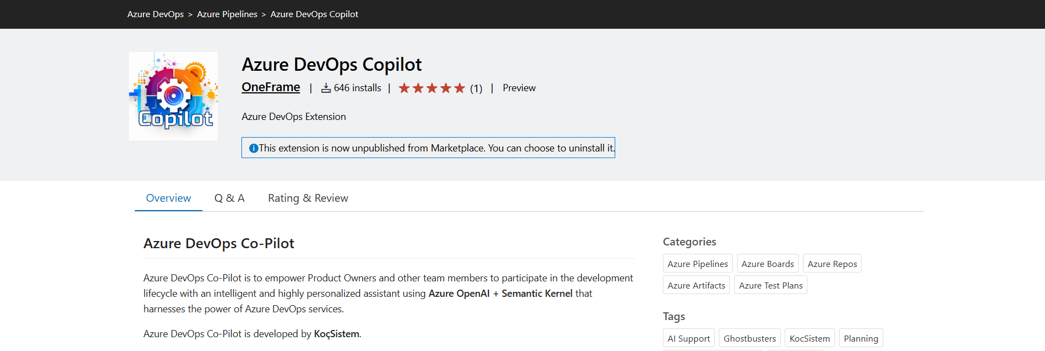Click the info icon in unpublished notice
This screenshot has height=351, width=1045.
click(x=254, y=148)
